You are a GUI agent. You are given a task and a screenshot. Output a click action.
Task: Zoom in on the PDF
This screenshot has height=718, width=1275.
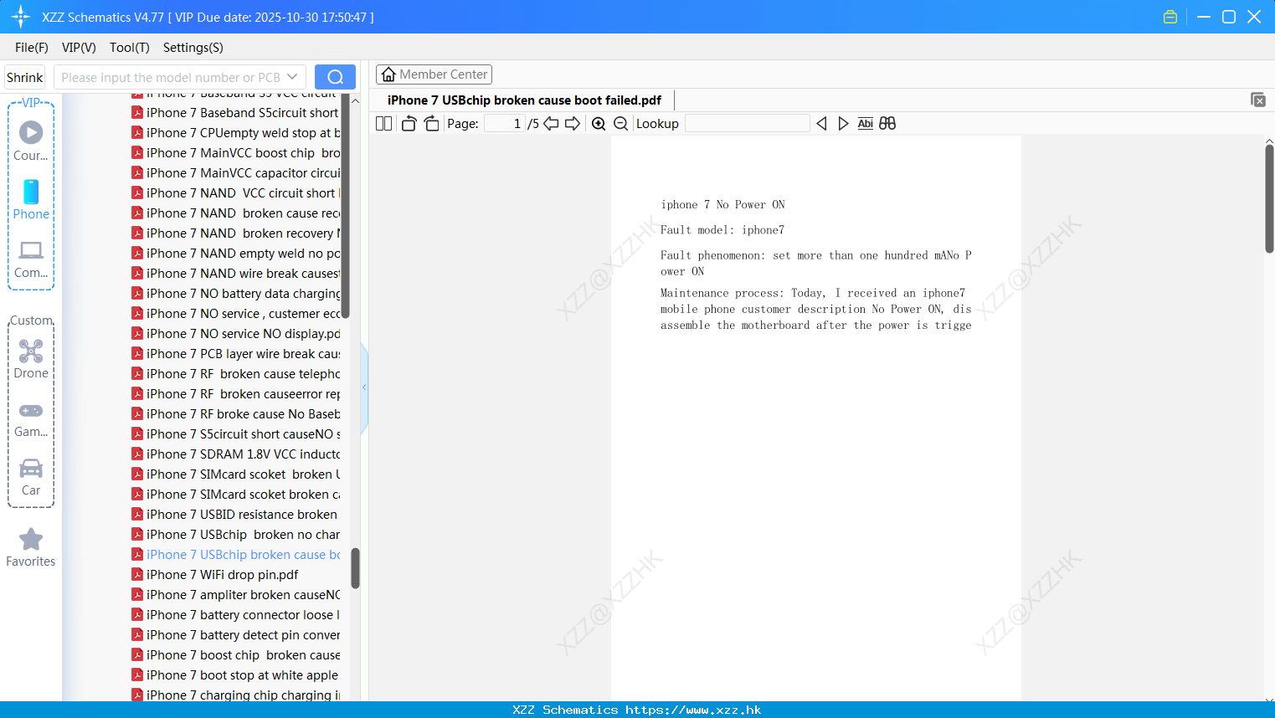(x=599, y=124)
